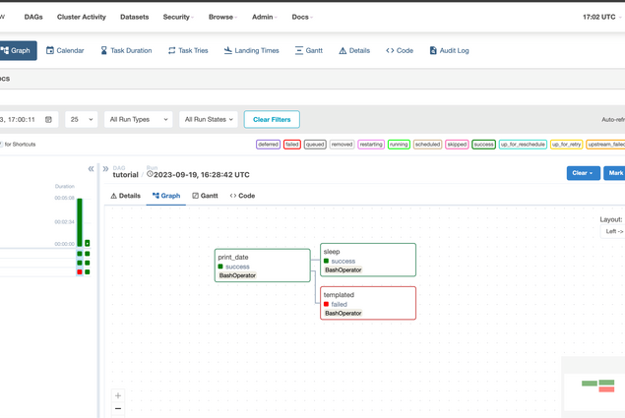Open the Task Duration view

click(x=126, y=50)
